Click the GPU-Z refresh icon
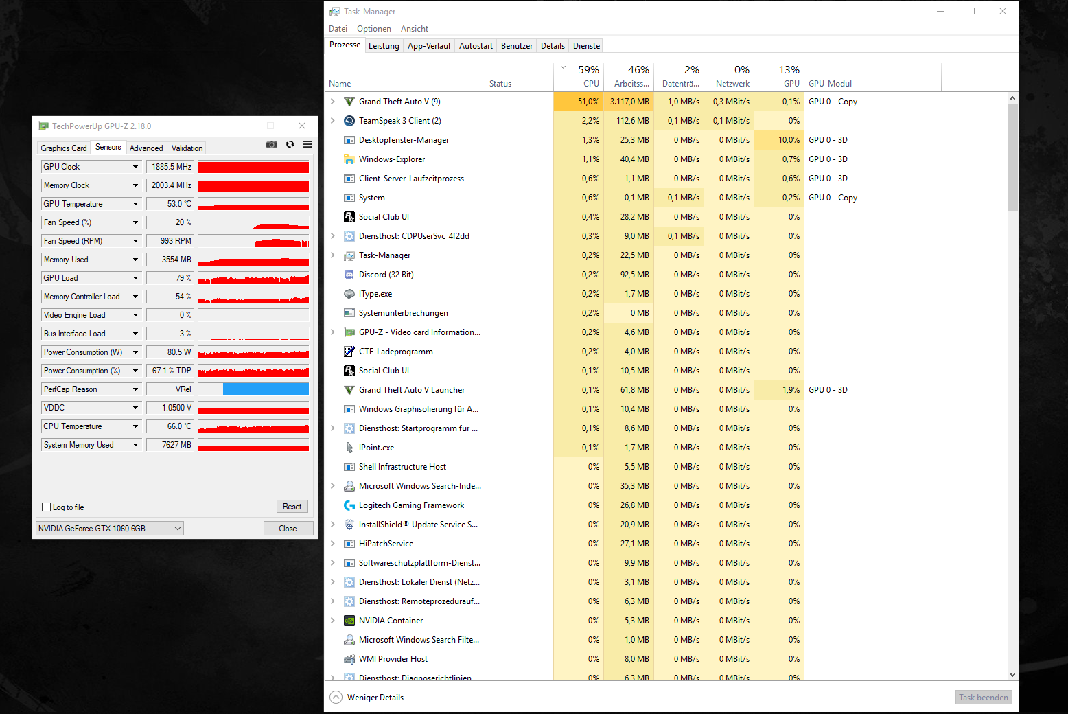Viewport: 1068px width, 714px height. (290, 144)
